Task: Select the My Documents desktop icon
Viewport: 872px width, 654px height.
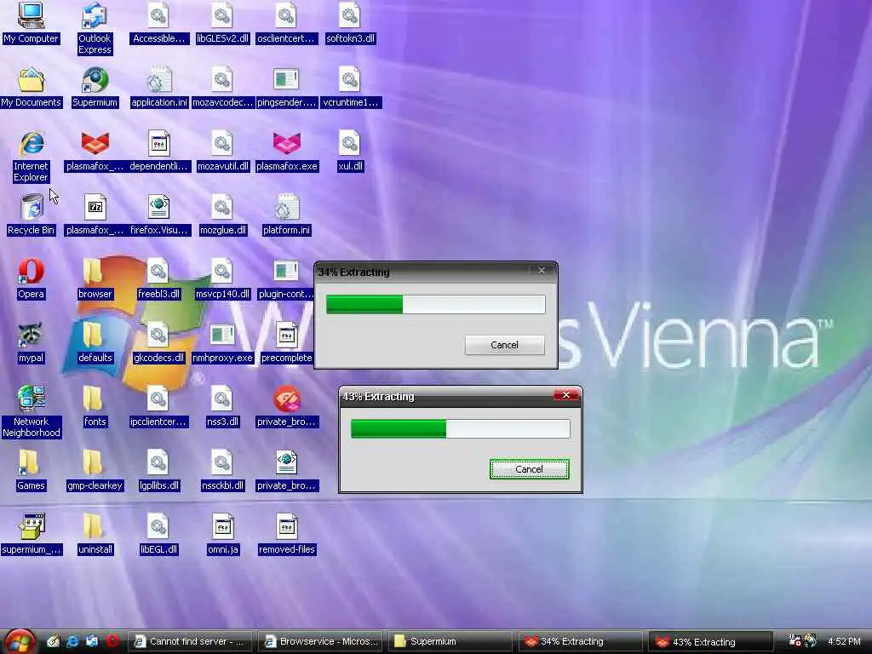Action: [x=31, y=80]
